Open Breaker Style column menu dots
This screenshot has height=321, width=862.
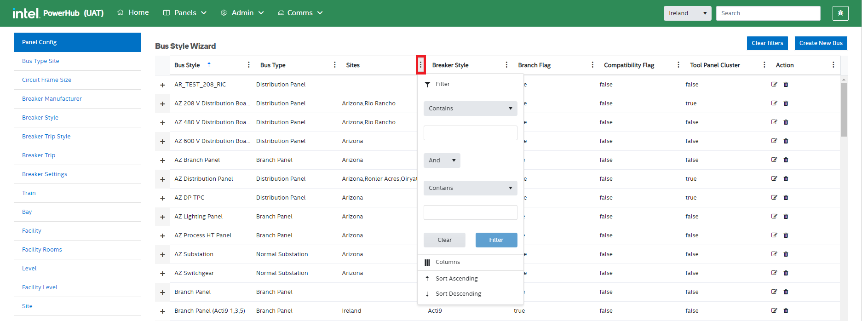(506, 65)
